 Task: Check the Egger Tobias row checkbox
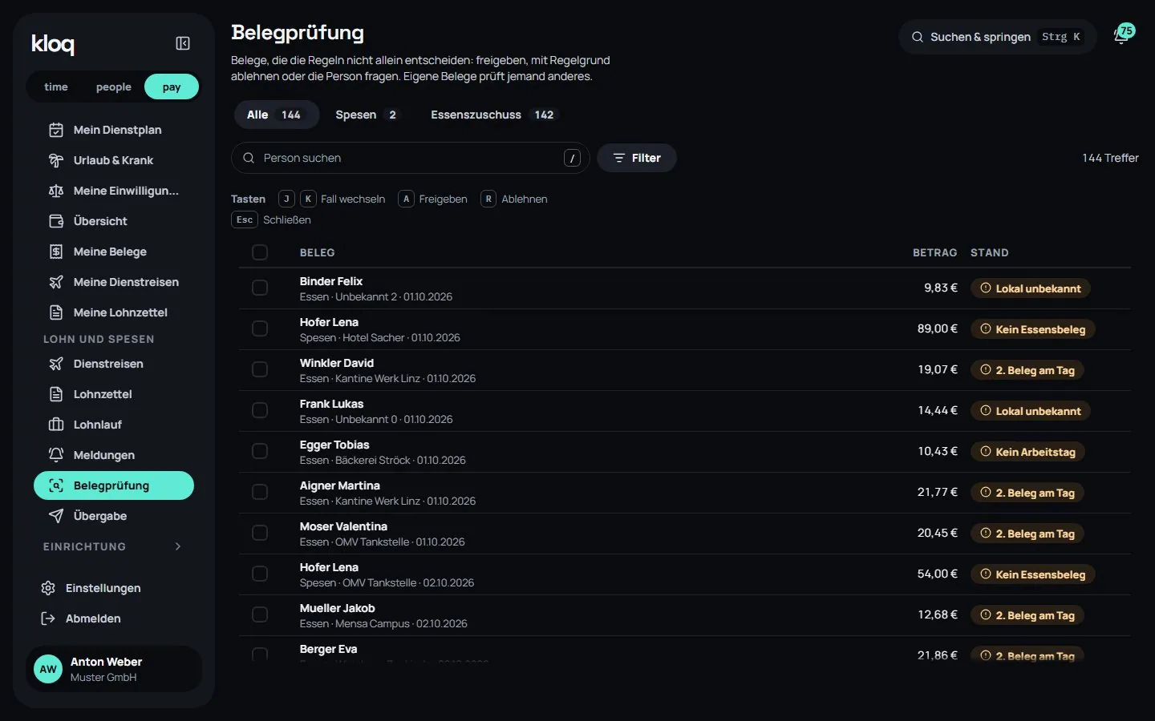(260, 451)
